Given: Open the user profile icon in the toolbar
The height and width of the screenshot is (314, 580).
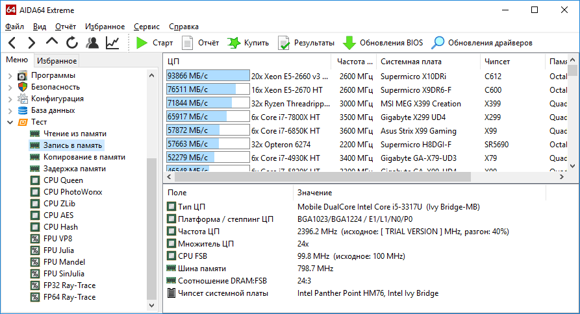Looking at the screenshot, I should click(x=92, y=43).
